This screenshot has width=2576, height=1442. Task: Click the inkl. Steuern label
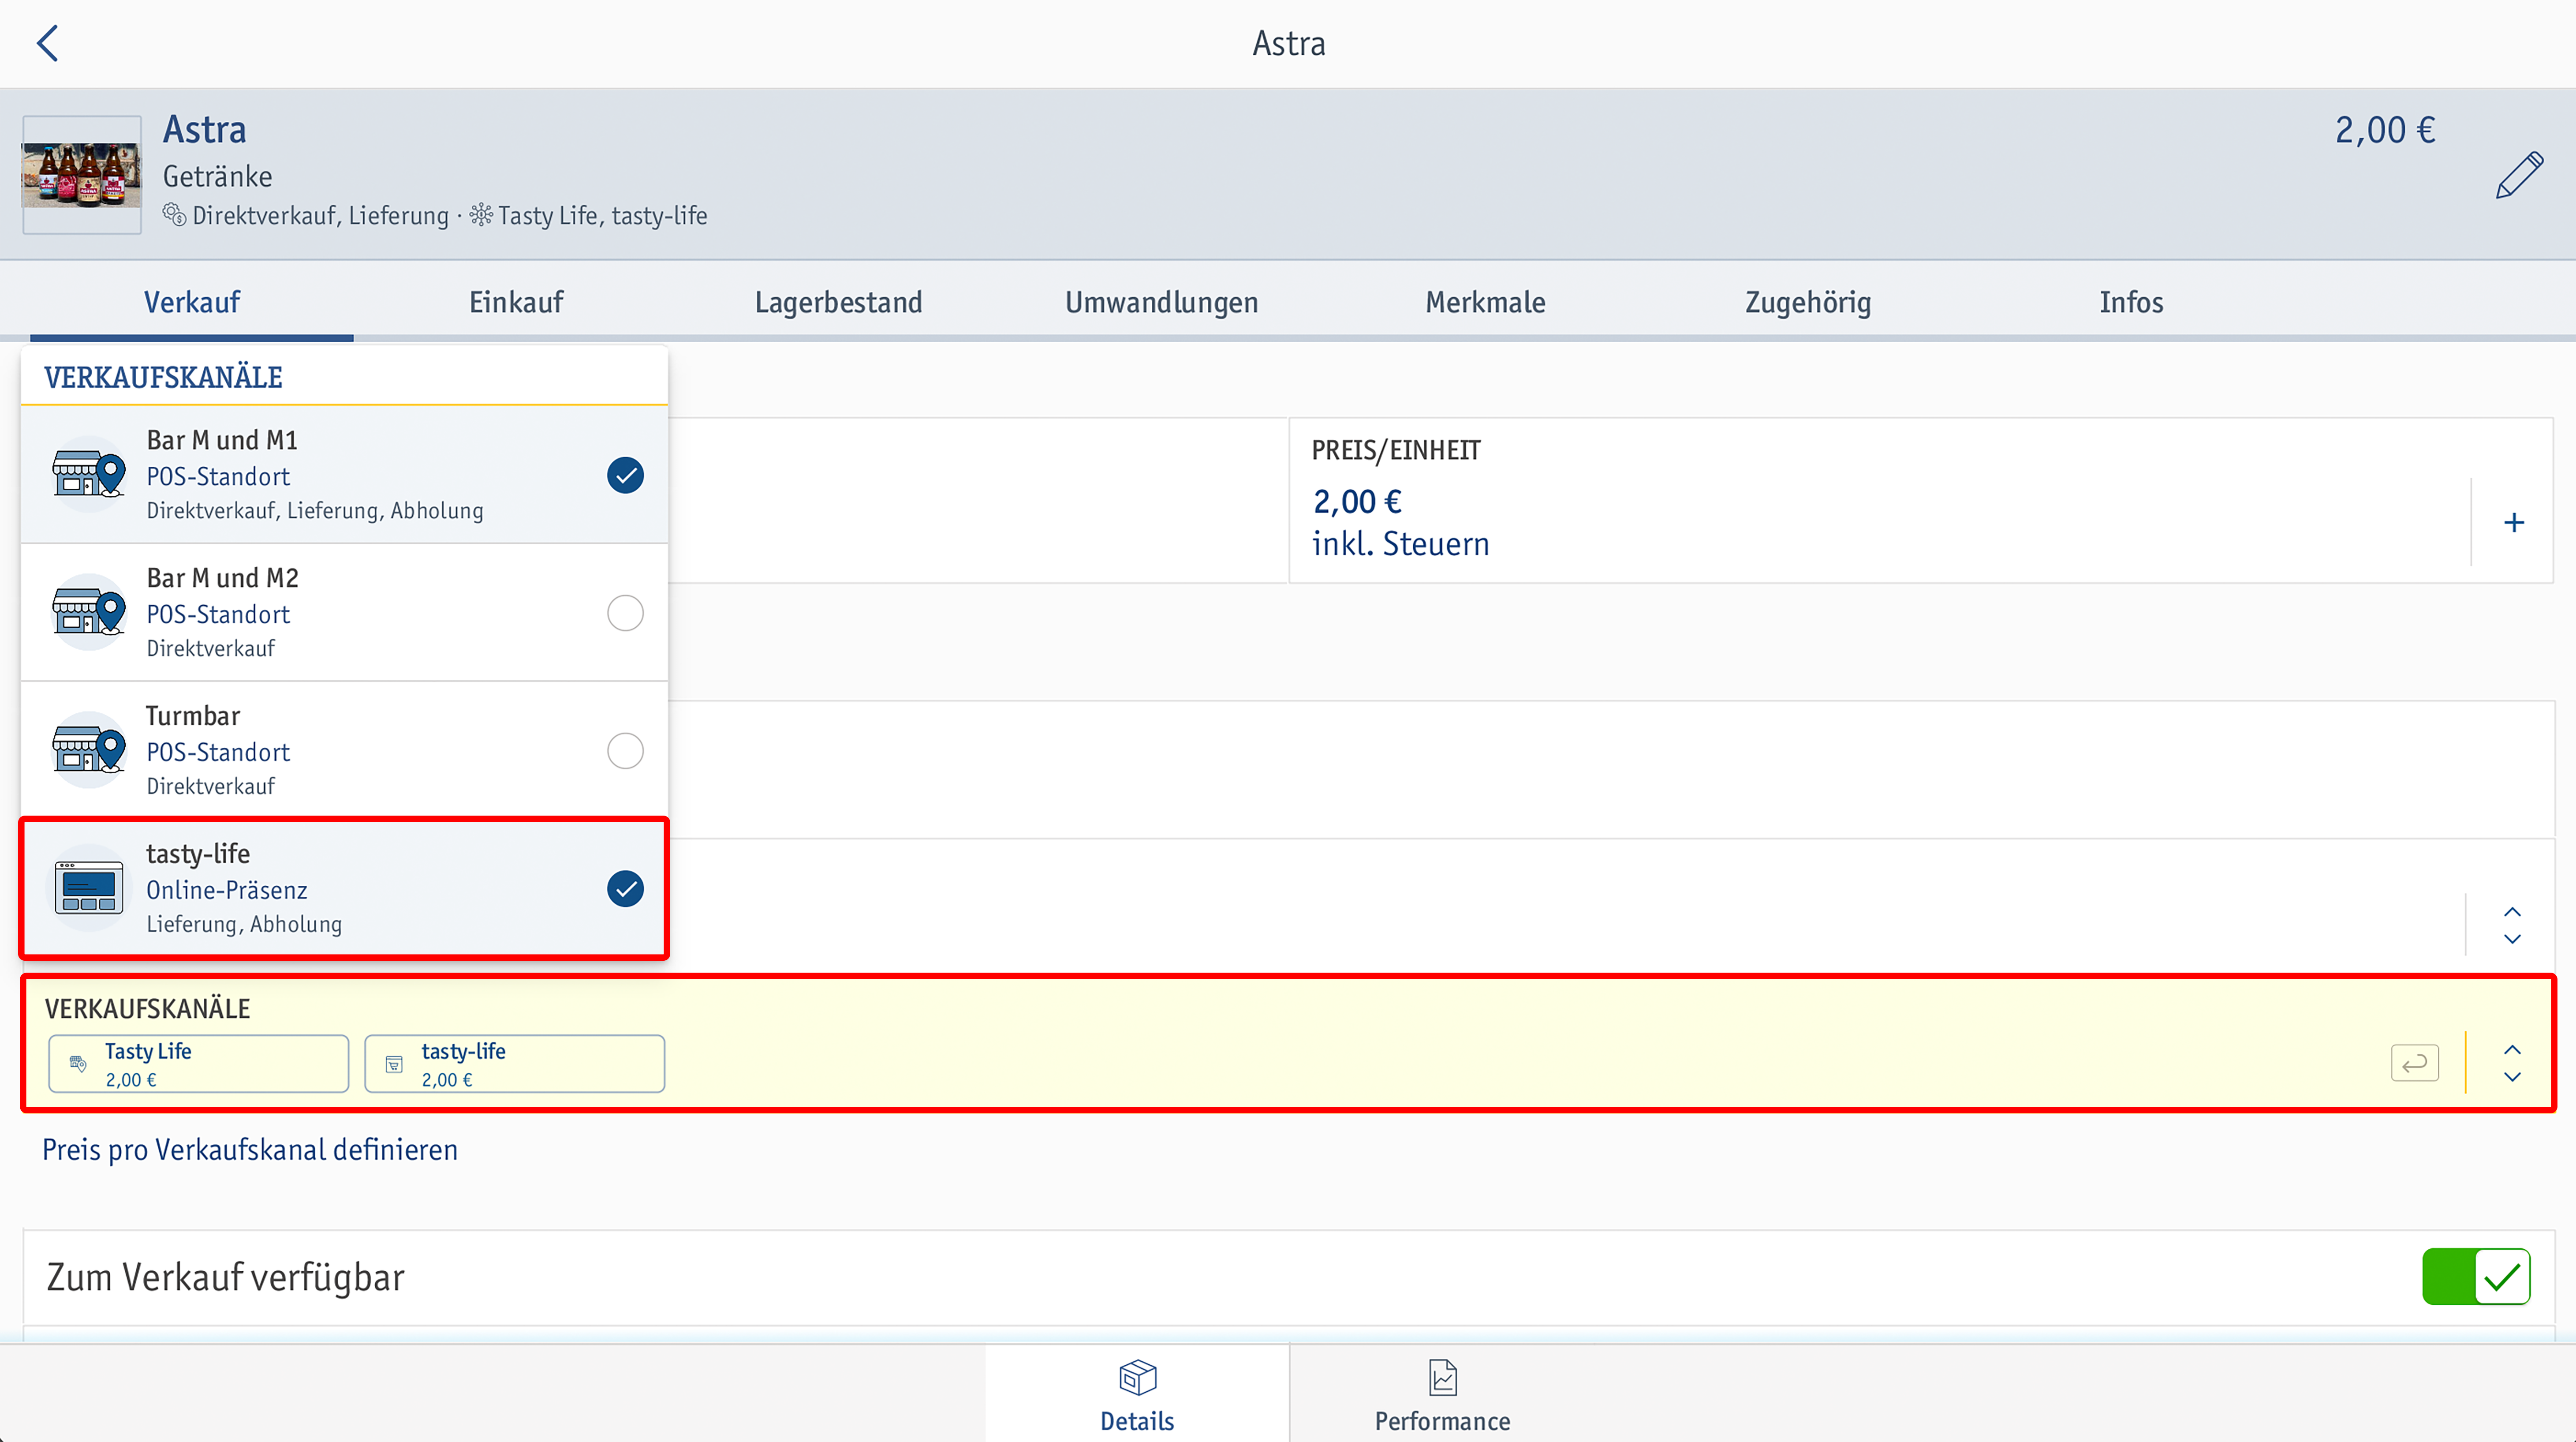coord(1400,544)
